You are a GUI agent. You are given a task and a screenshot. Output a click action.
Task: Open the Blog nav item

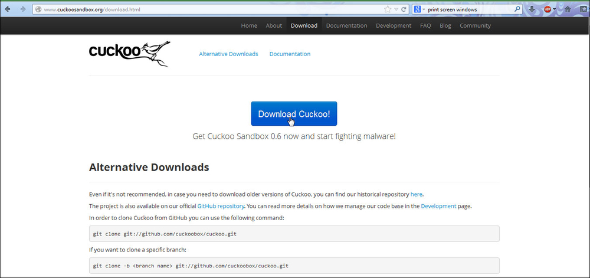pos(445,25)
